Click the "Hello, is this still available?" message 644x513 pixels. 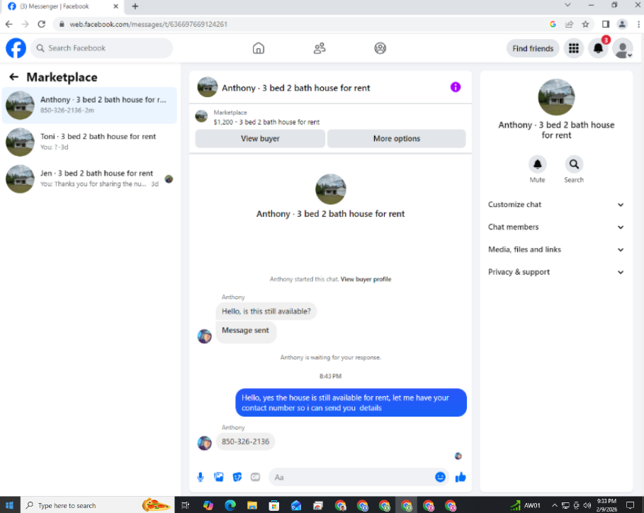coord(266,311)
